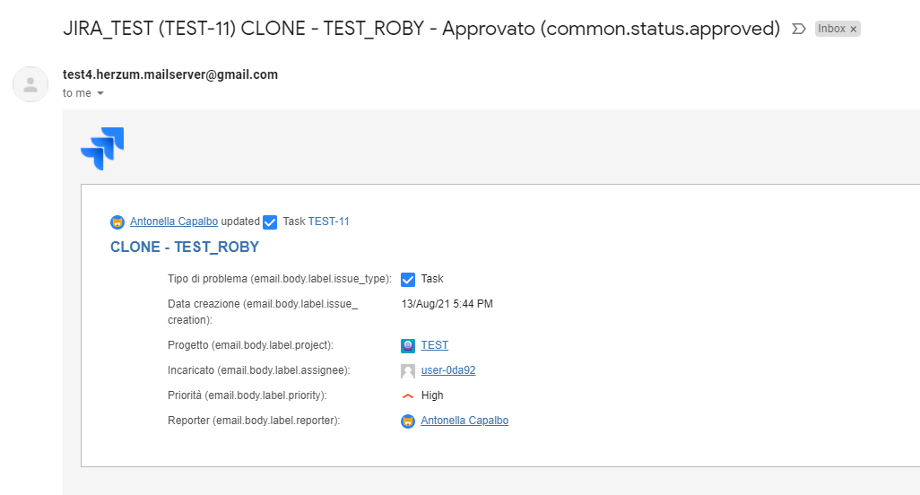The image size is (920, 495).
Task: Remove the Inbox label with x
Action: pyautogui.click(x=854, y=29)
